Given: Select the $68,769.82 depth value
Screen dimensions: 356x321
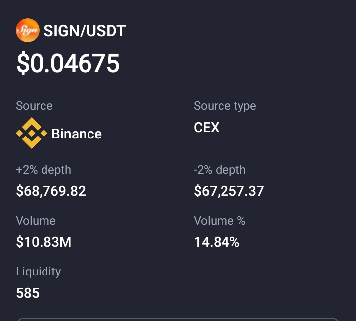Looking at the screenshot, I should coord(51,191).
